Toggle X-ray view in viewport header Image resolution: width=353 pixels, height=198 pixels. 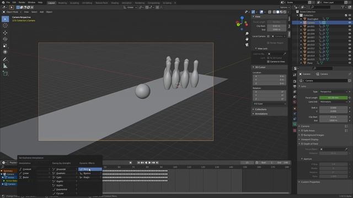[x=270, y=12]
